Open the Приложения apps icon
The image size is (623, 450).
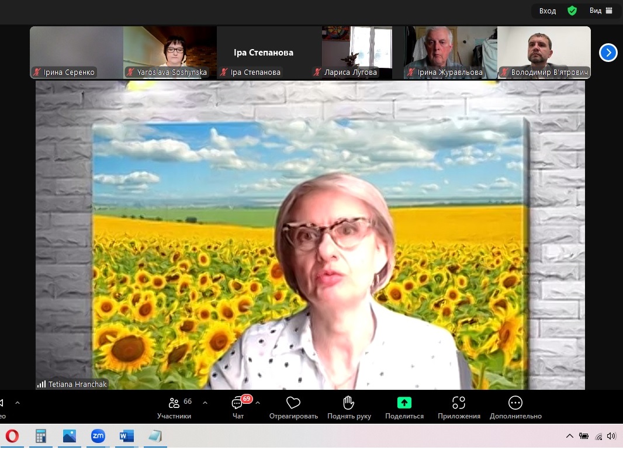459,403
